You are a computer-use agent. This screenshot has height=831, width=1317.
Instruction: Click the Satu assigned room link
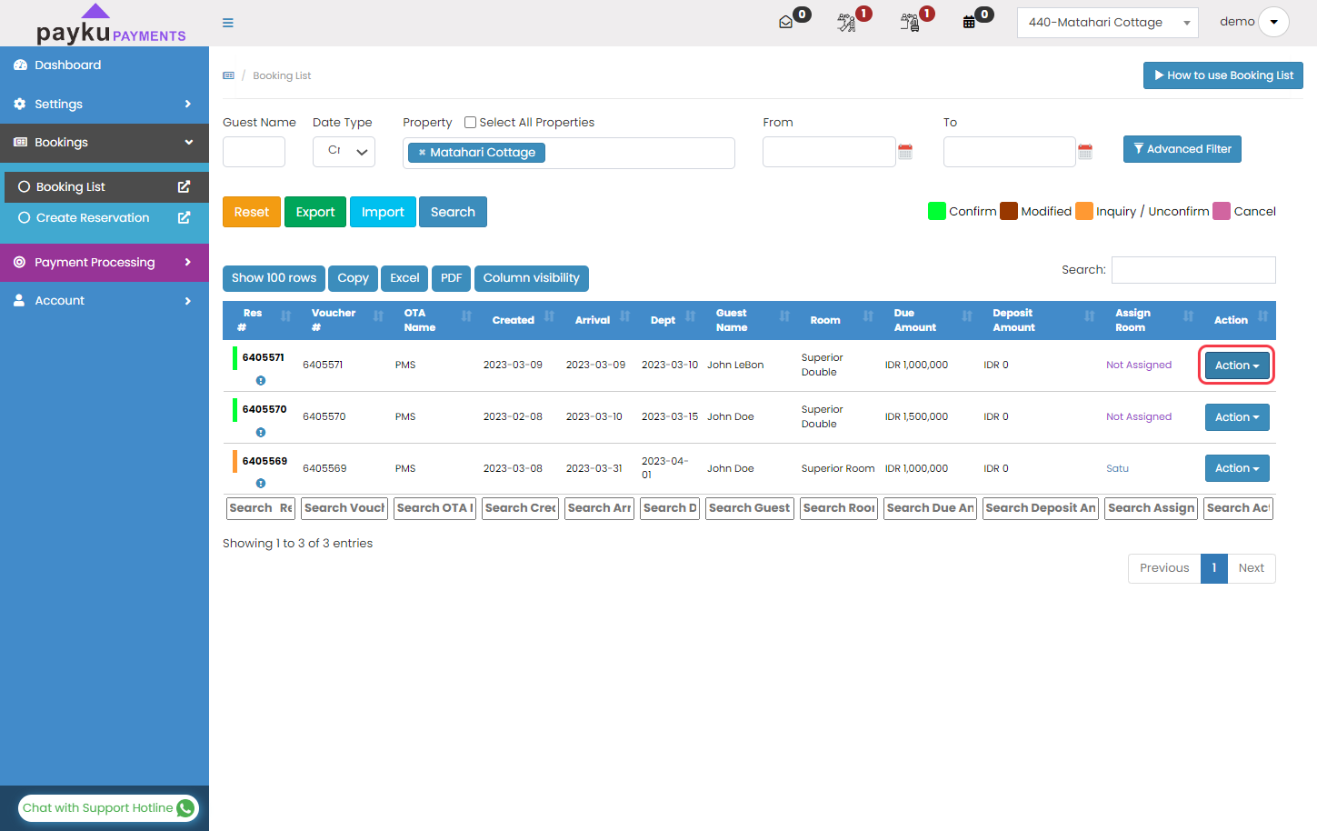[x=1117, y=469]
